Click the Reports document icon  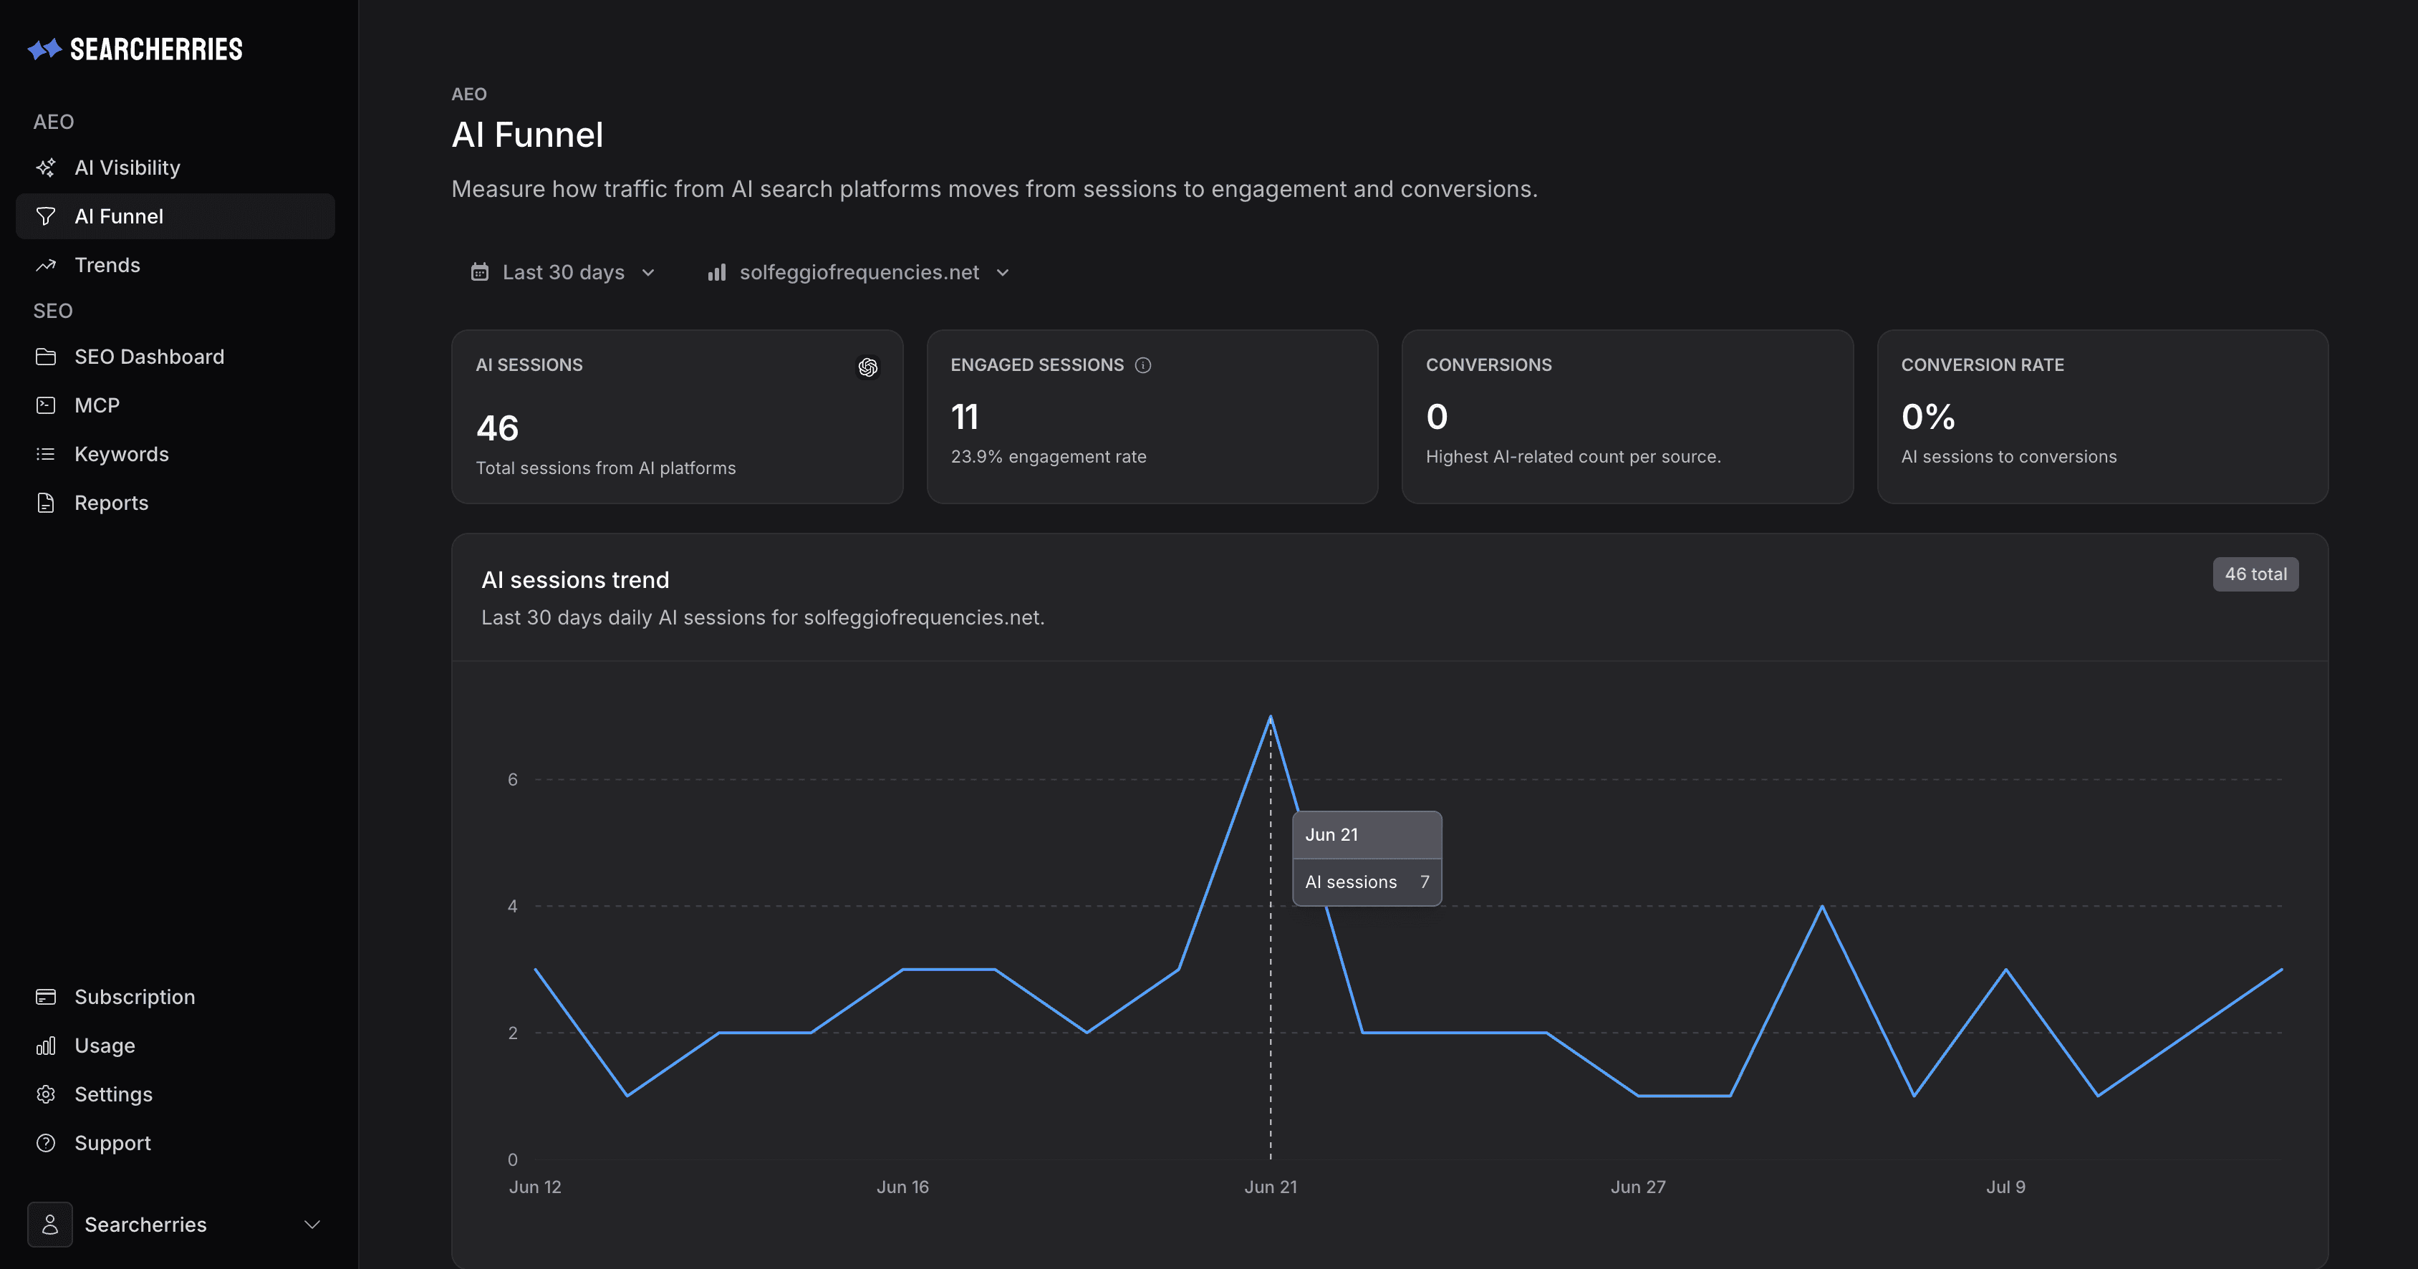[45, 503]
